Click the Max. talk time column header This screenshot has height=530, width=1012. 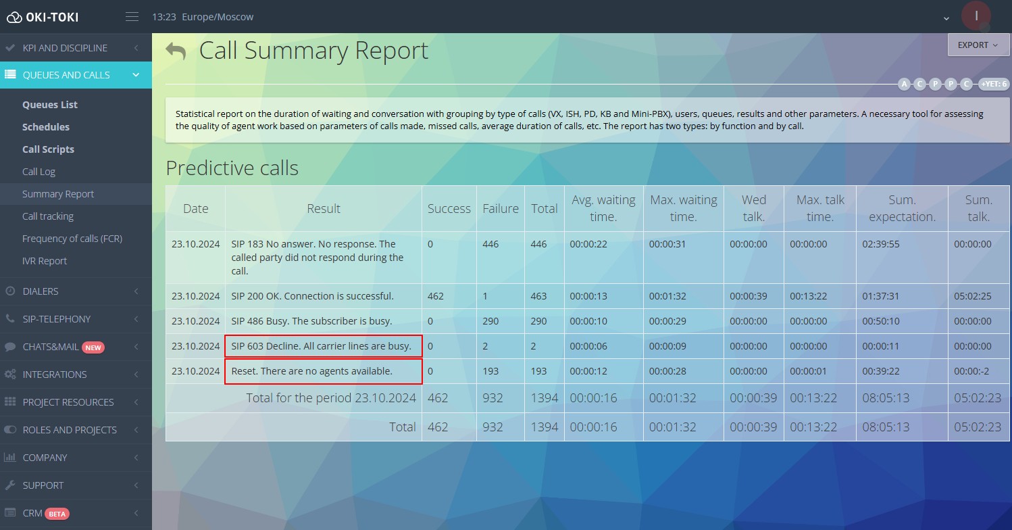(x=821, y=208)
